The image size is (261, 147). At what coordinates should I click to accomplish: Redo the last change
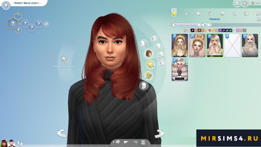click(135, 142)
